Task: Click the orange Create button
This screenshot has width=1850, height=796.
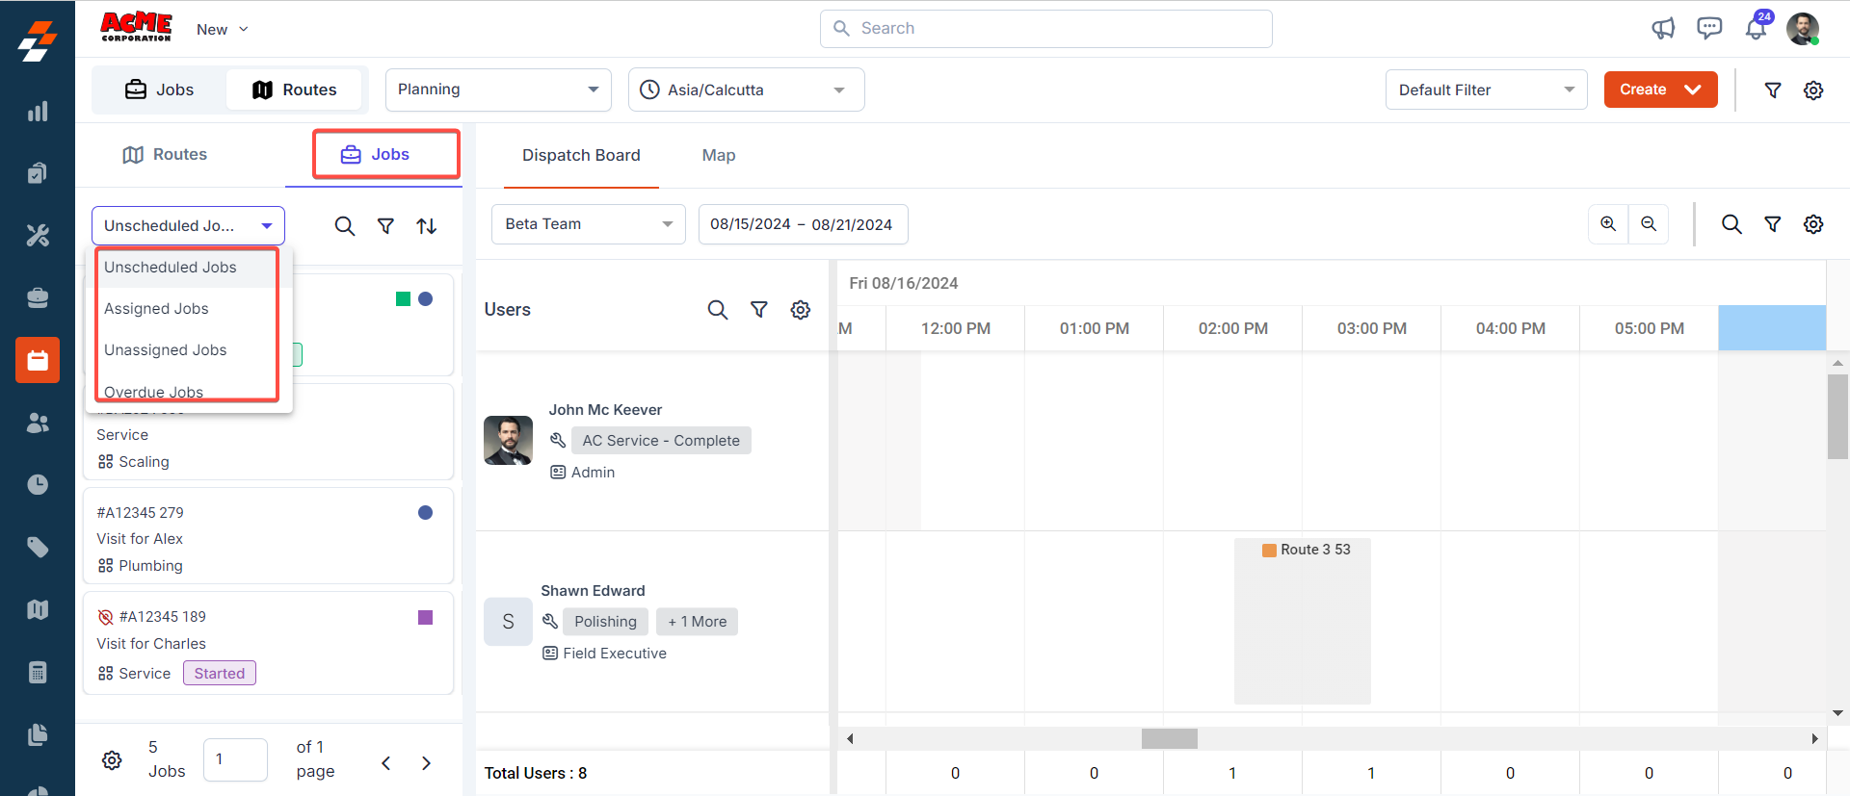Action: (x=1659, y=90)
